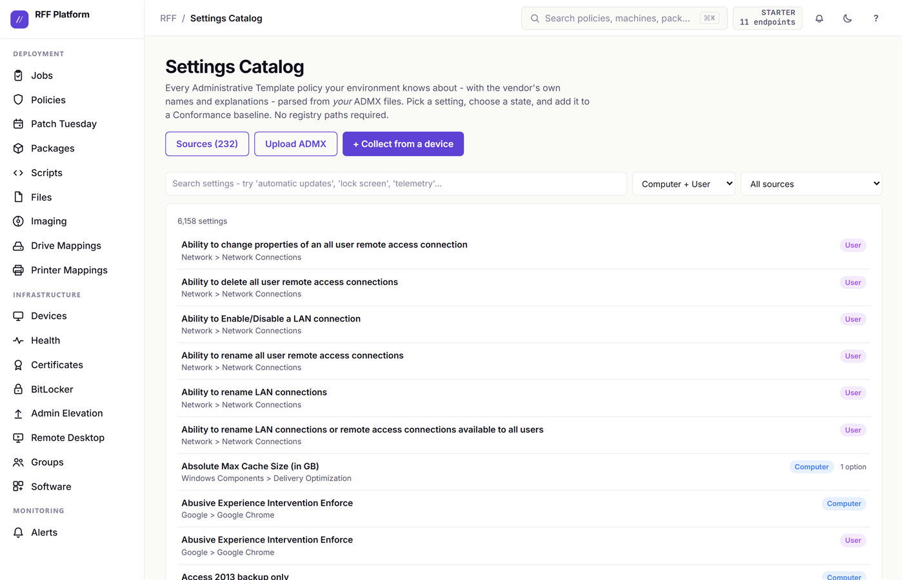903x580 pixels.
Task: Toggle dark mode with the moon icon
Action: [x=848, y=19]
